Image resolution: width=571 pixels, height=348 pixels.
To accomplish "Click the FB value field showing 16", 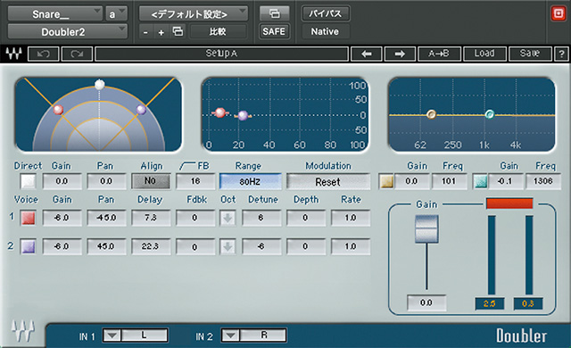I will pyautogui.click(x=195, y=181).
